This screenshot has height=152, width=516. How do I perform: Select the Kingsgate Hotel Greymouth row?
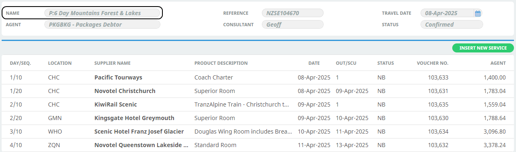click(x=258, y=118)
